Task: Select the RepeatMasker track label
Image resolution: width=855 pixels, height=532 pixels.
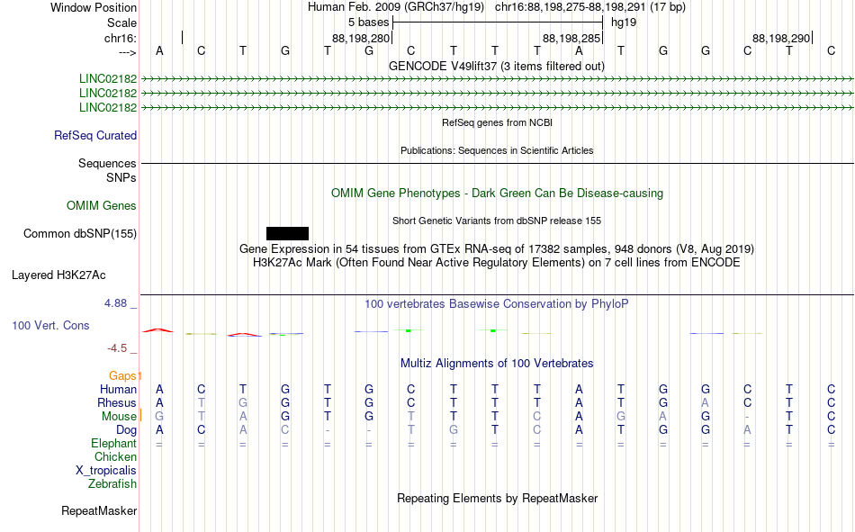Action: pos(99,511)
